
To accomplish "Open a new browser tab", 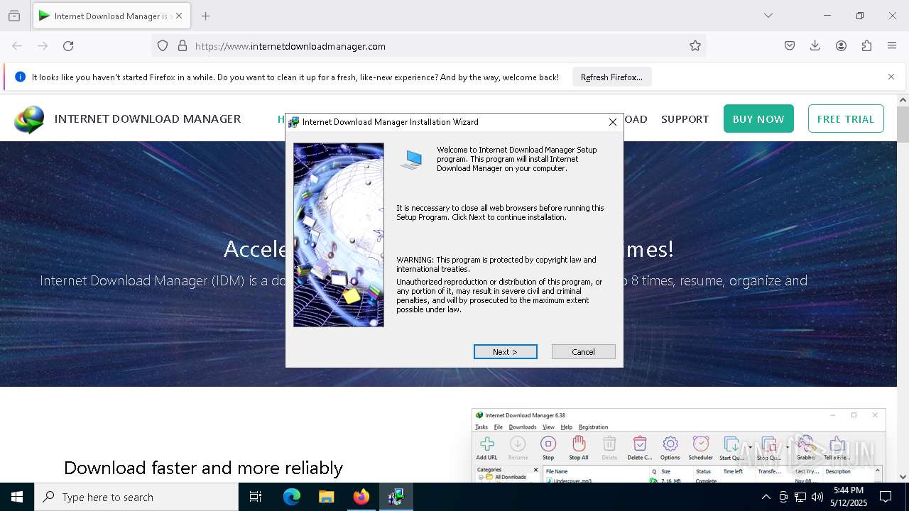I will [x=205, y=16].
